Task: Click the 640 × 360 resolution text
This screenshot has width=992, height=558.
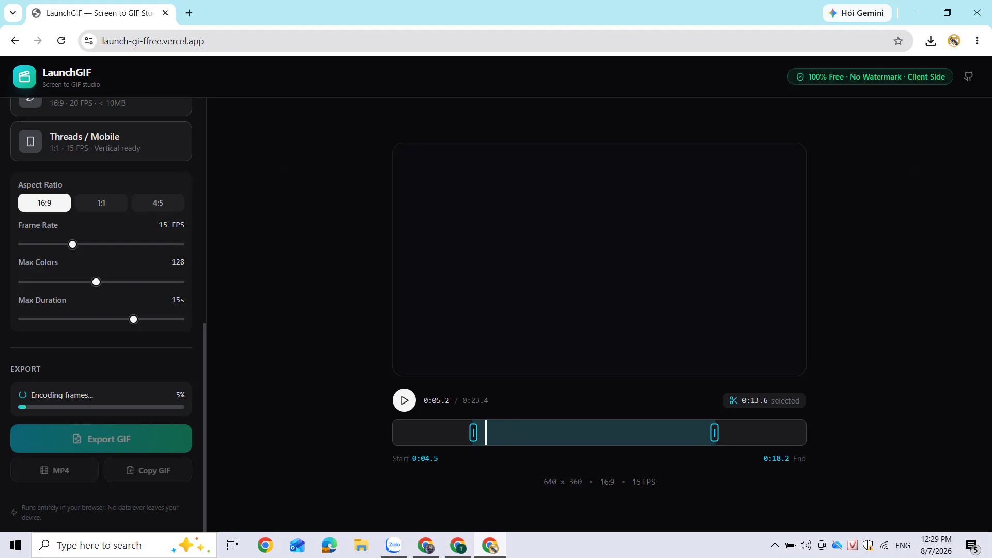Action: click(563, 482)
